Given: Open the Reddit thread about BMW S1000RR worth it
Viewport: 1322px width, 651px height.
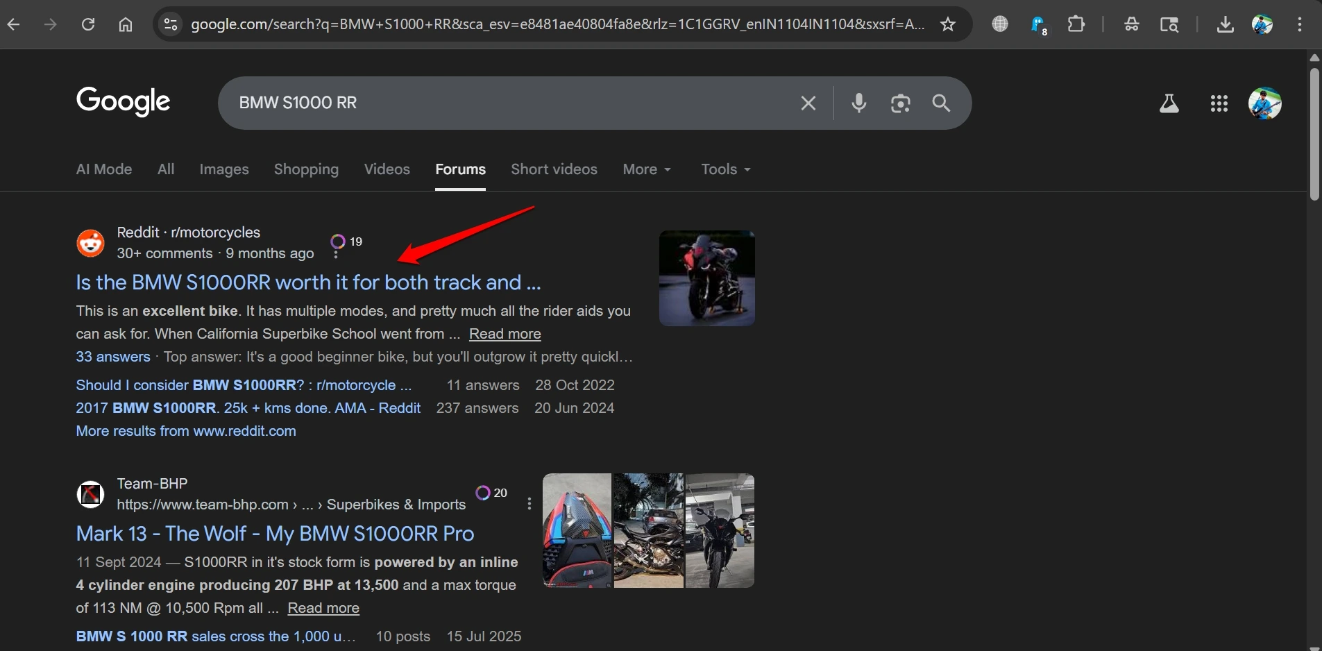Looking at the screenshot, I should pos(307,282).
